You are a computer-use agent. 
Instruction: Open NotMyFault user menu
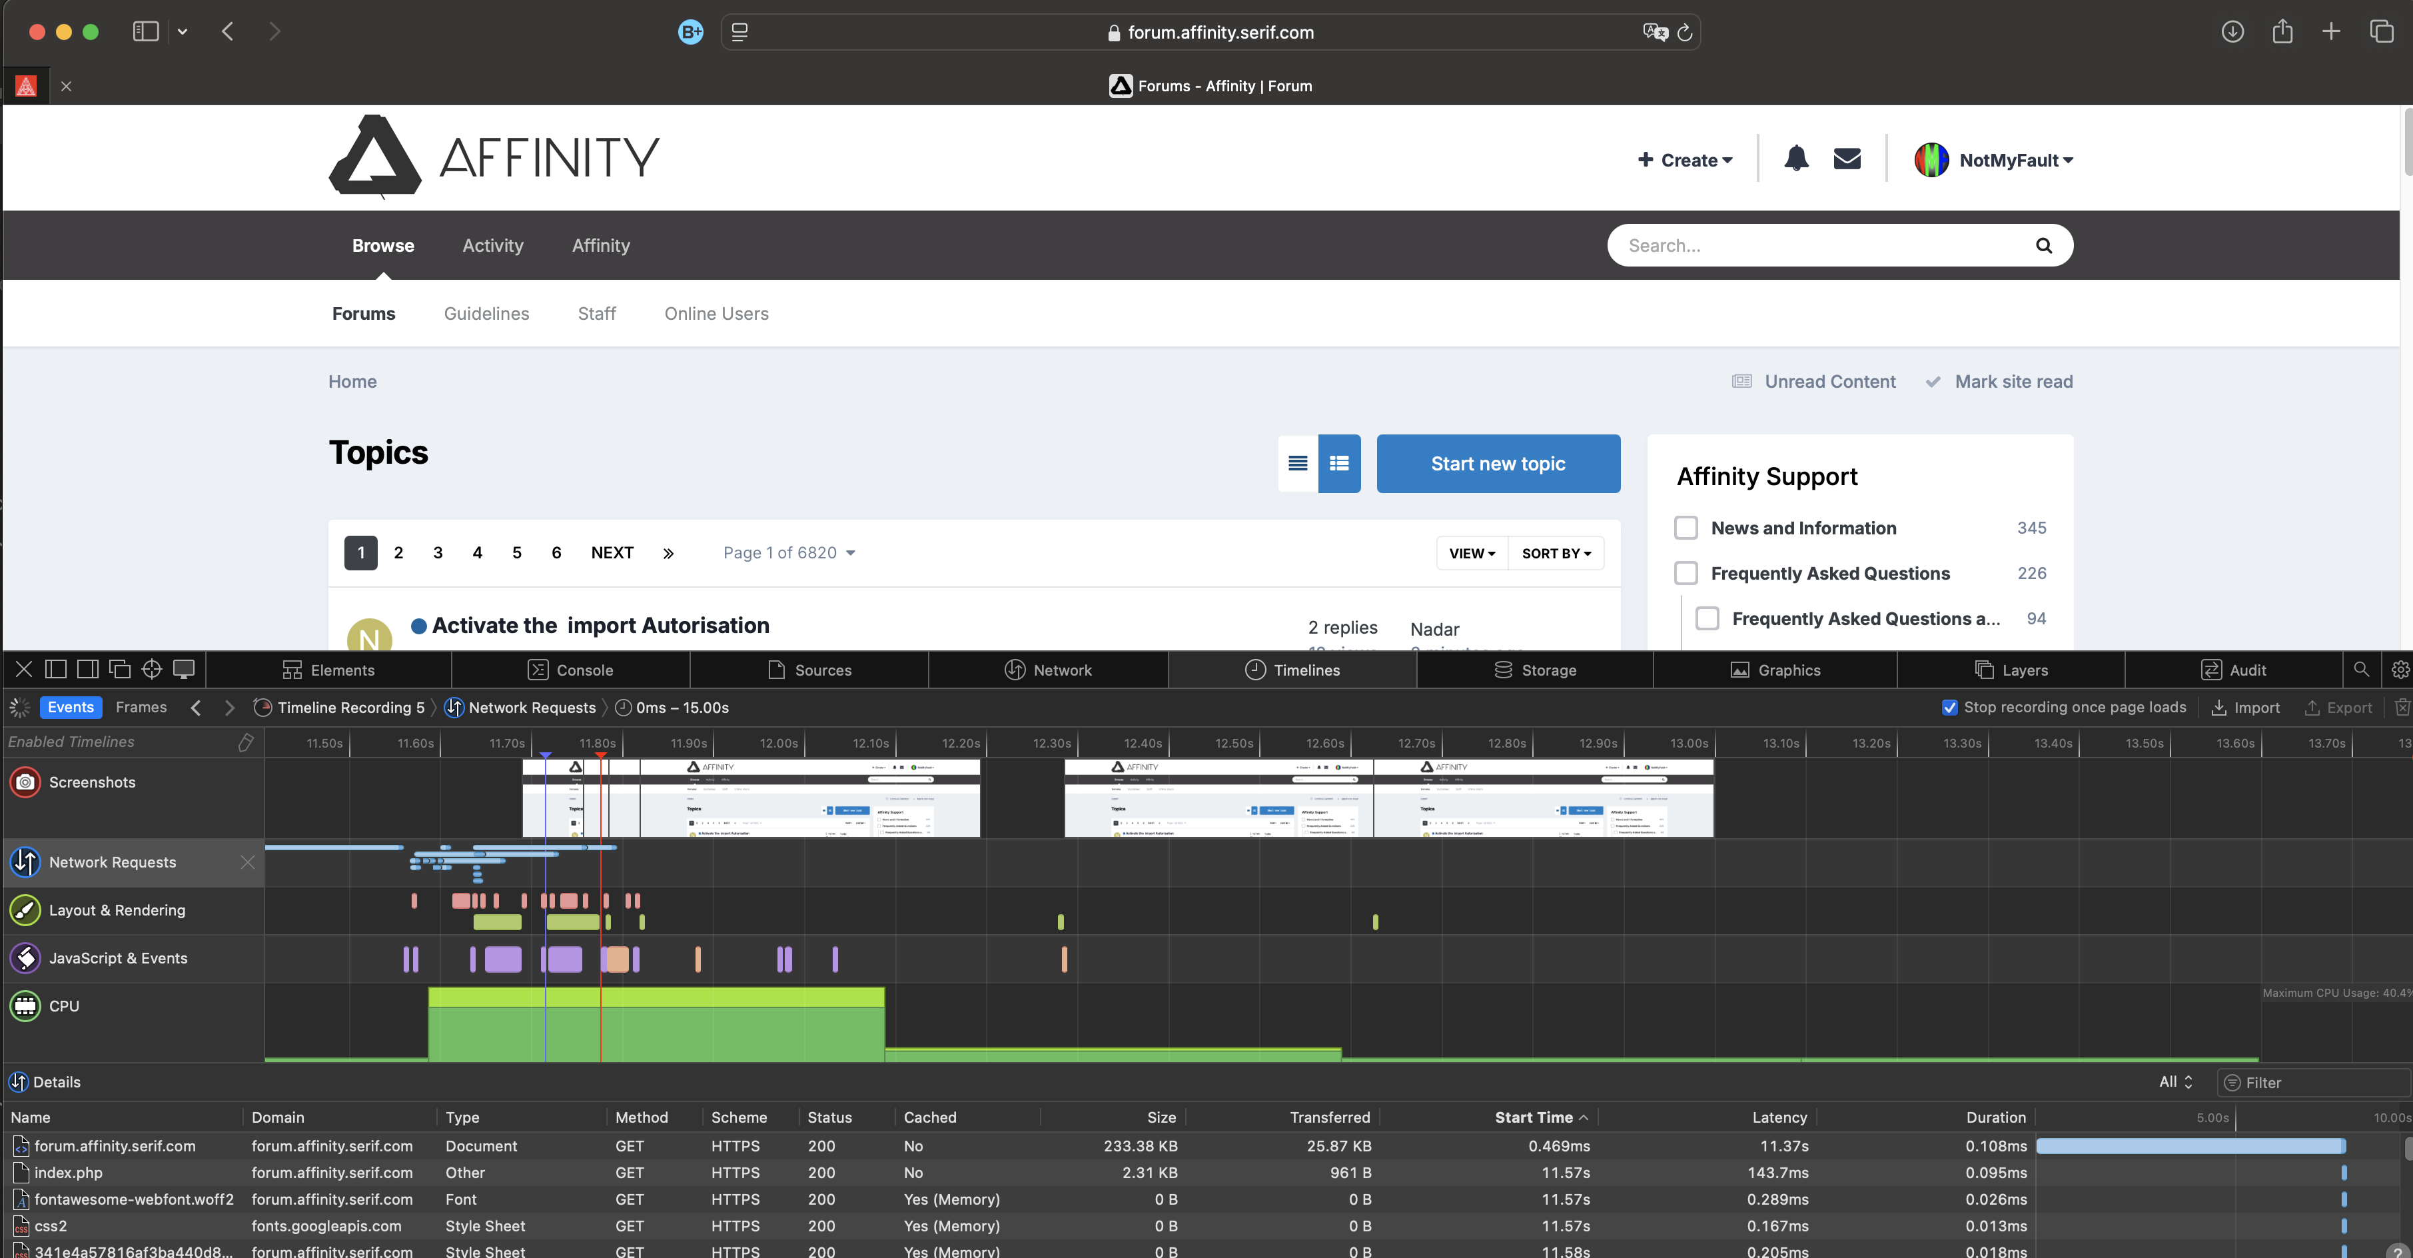tap(1993, 160)
